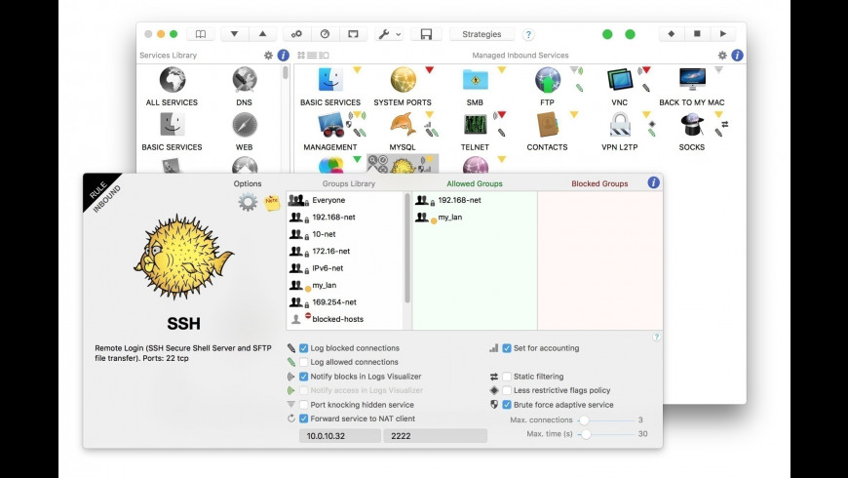Open the VPN L2TP padlock service

pyautogui.click(x=619, y=125)
